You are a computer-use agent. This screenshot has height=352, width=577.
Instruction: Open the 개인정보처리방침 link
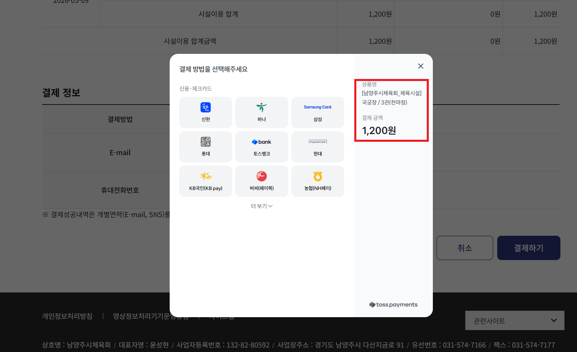(67, 316)
